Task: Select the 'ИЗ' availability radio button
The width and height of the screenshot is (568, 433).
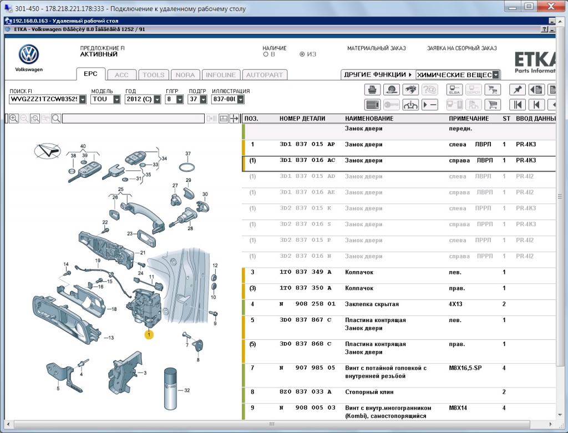Action: [x=302, y=54]
